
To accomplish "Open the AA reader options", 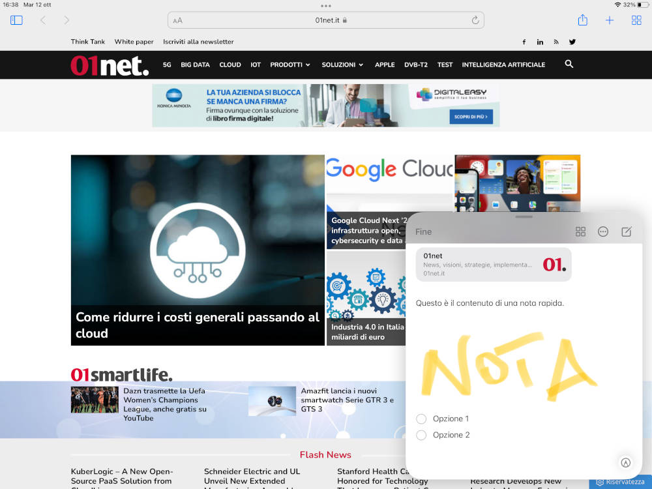I will tap(177, 20).
